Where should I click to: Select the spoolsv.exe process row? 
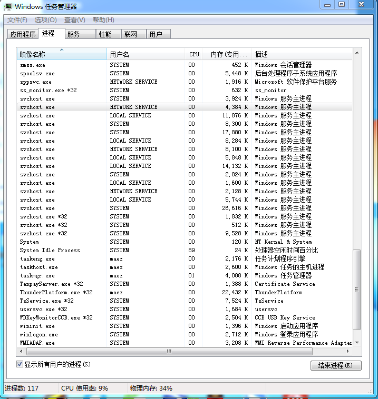[x=185, y=73]
